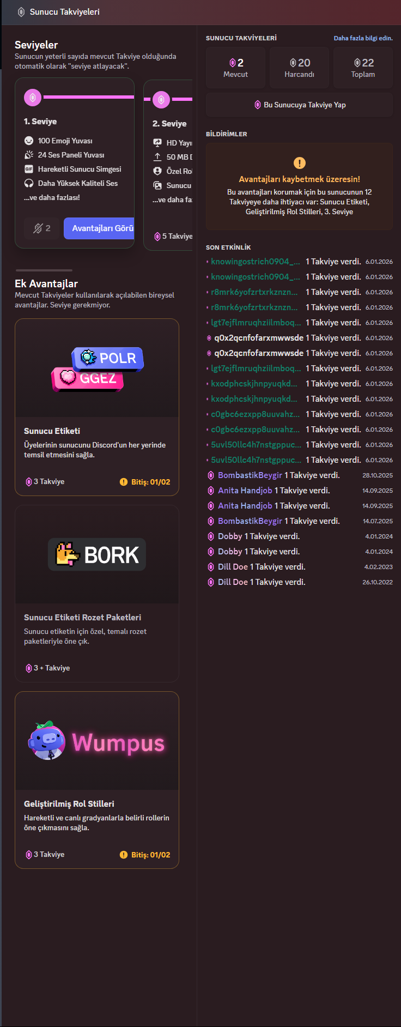
Task: Click the headset icon beside Daha Yüksek Kaliteli Ses
Action: point(29,183)
